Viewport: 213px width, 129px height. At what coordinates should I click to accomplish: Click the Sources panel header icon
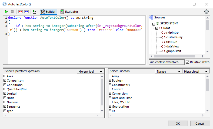click(x=151, y=18)
